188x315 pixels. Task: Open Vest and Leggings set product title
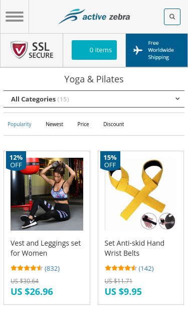tap(46, 248)
